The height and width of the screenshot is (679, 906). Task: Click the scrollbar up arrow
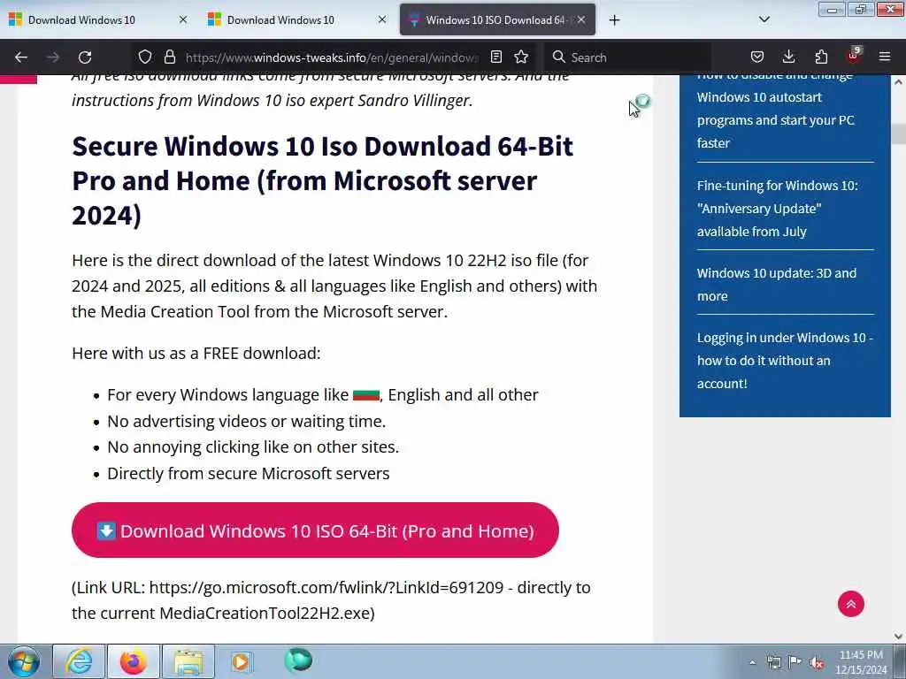click(x=899, y=82)
